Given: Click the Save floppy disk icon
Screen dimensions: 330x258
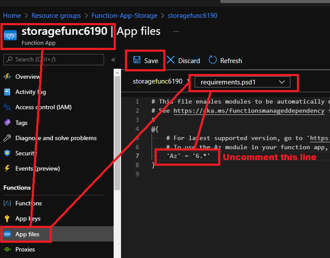Looking at the screenshot, I should (x=137, y=60).
